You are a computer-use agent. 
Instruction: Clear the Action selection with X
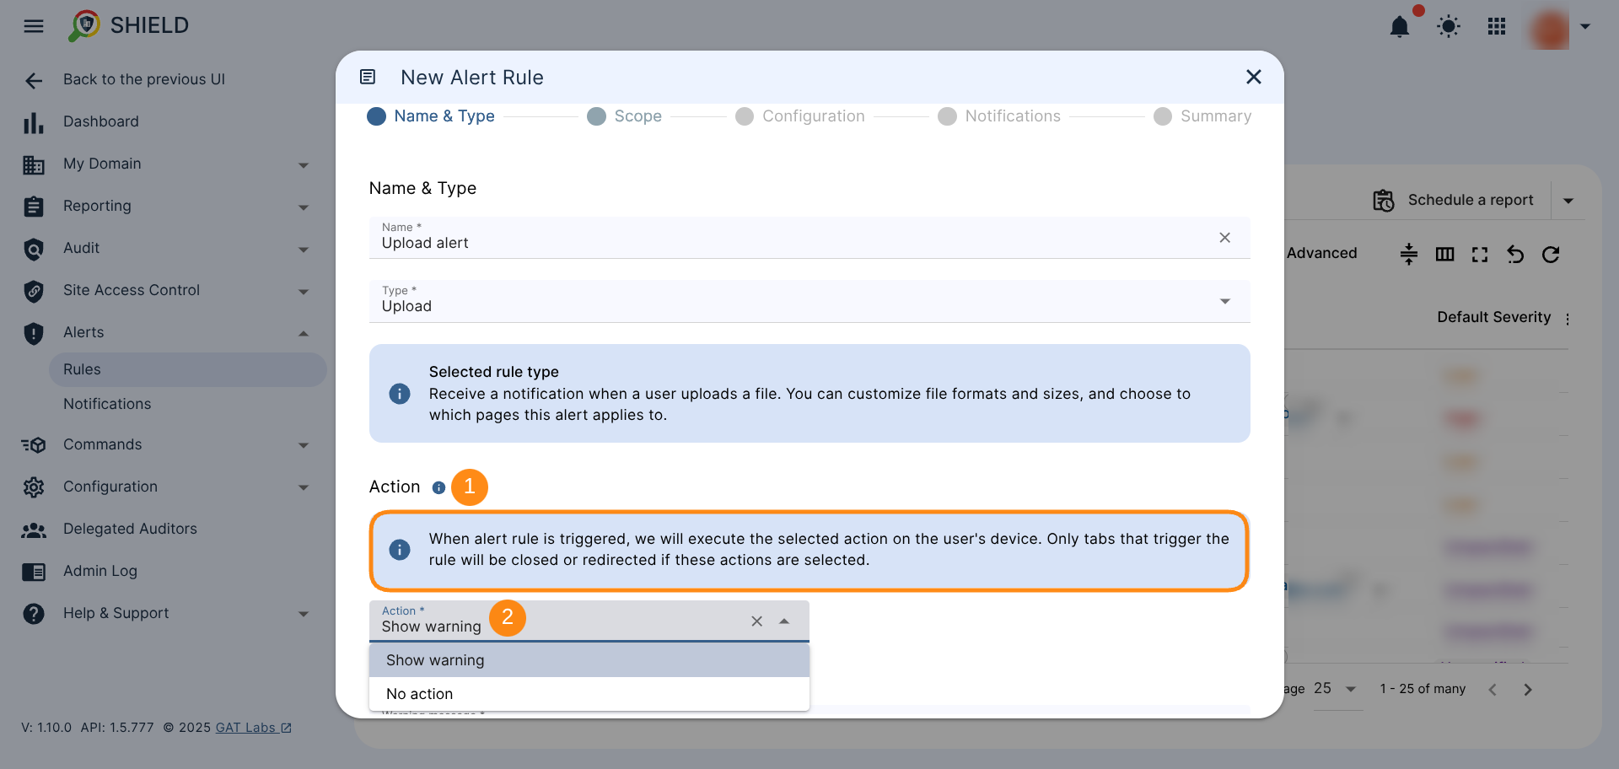[756, 621]
